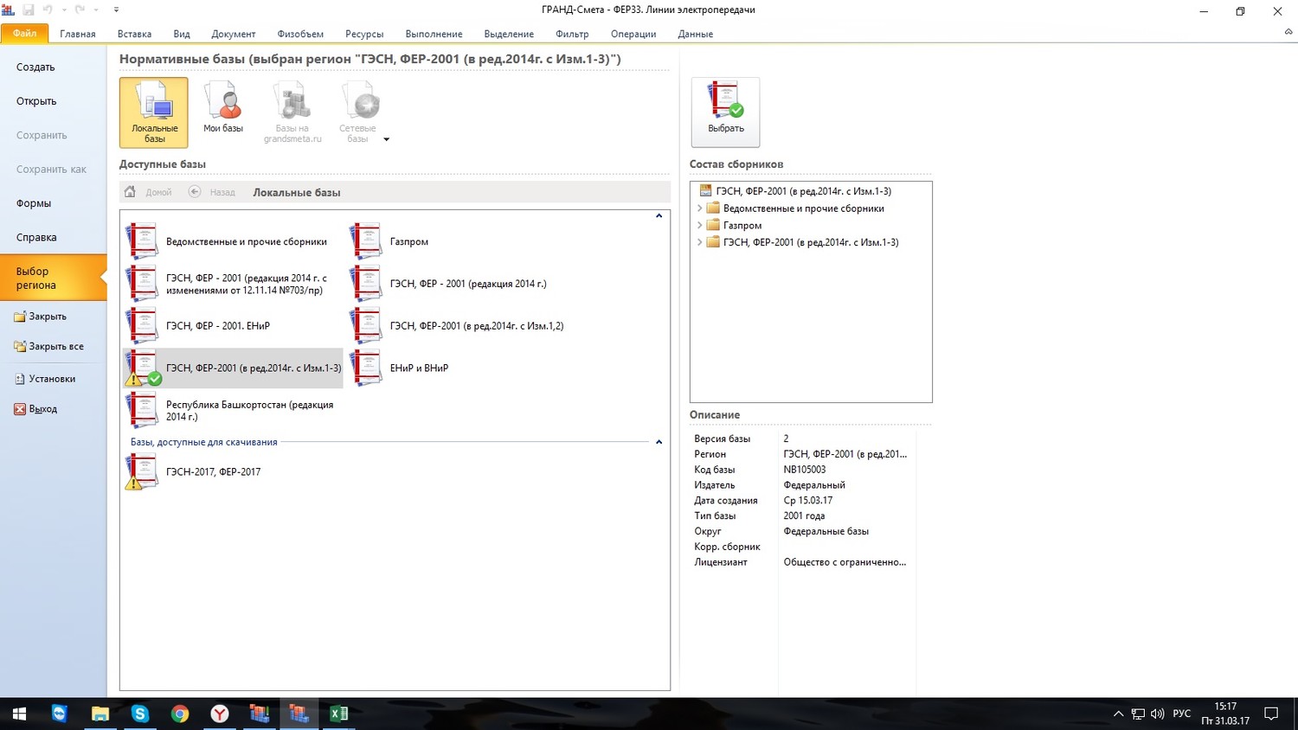Viewport: 1298px width, 730px height.
Task: Select Республика Башкортостан database
Action: tap(248, 411)
